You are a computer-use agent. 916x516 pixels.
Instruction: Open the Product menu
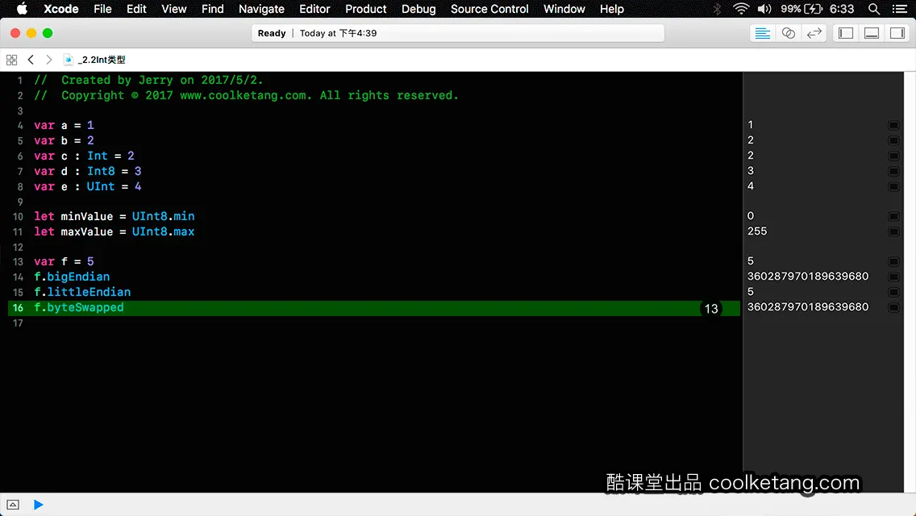tap(366, 9)
